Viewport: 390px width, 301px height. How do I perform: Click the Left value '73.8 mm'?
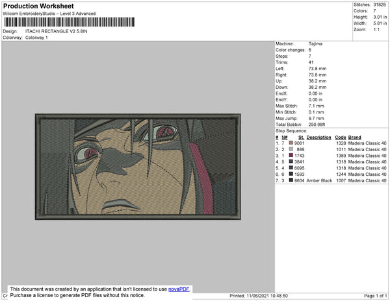pos(317,69)
